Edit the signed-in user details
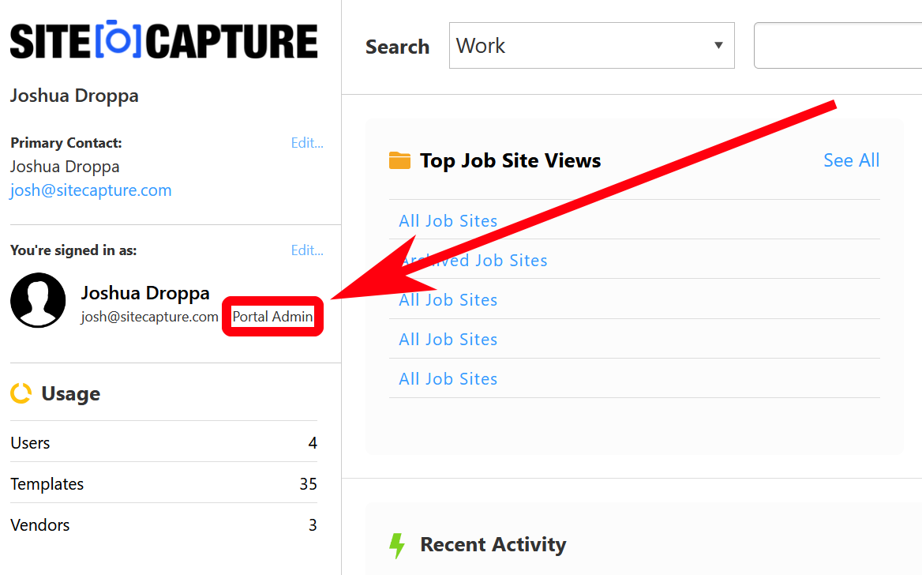 [307, 250]
